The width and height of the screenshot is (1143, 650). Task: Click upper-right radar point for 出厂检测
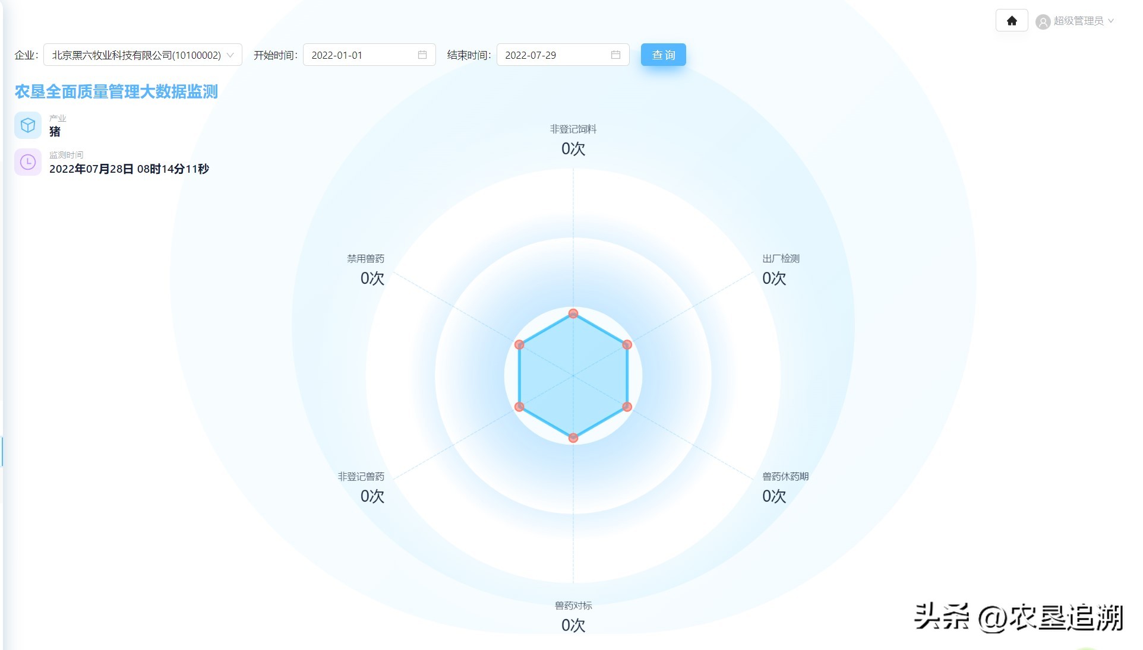[x=627, y=344]
